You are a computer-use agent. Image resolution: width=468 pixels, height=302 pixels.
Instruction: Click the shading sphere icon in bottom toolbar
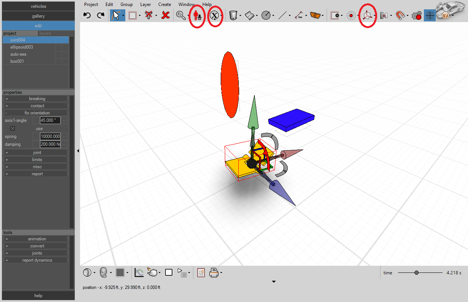(x=87, y=272)
